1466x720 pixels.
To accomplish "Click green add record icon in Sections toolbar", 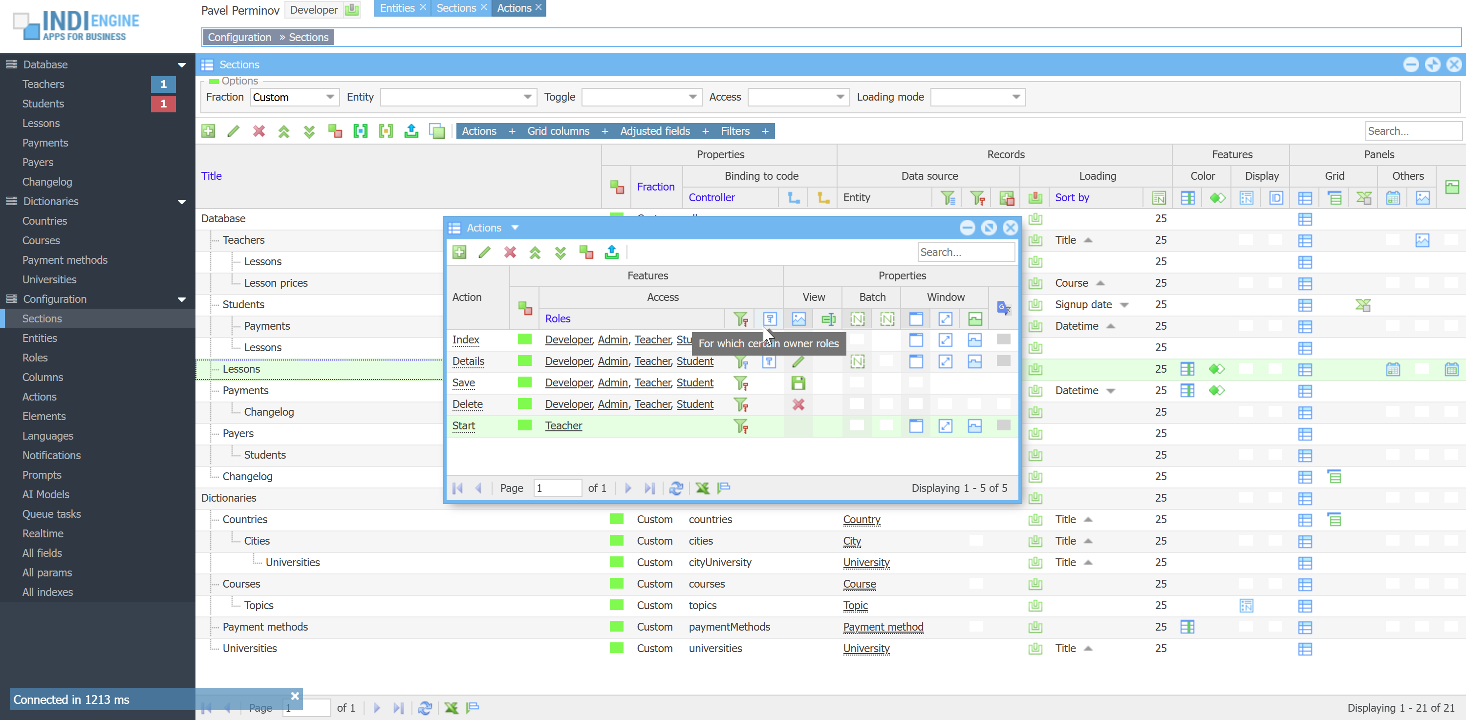I will (x=208, y=131).
